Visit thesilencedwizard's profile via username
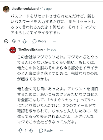103x140 pixels. [x=25, y=8]
